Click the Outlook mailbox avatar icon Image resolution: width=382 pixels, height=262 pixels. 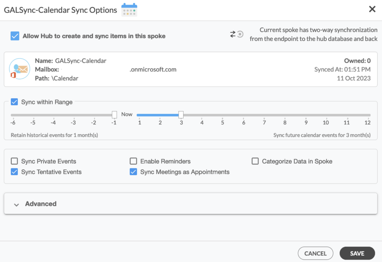19,69
